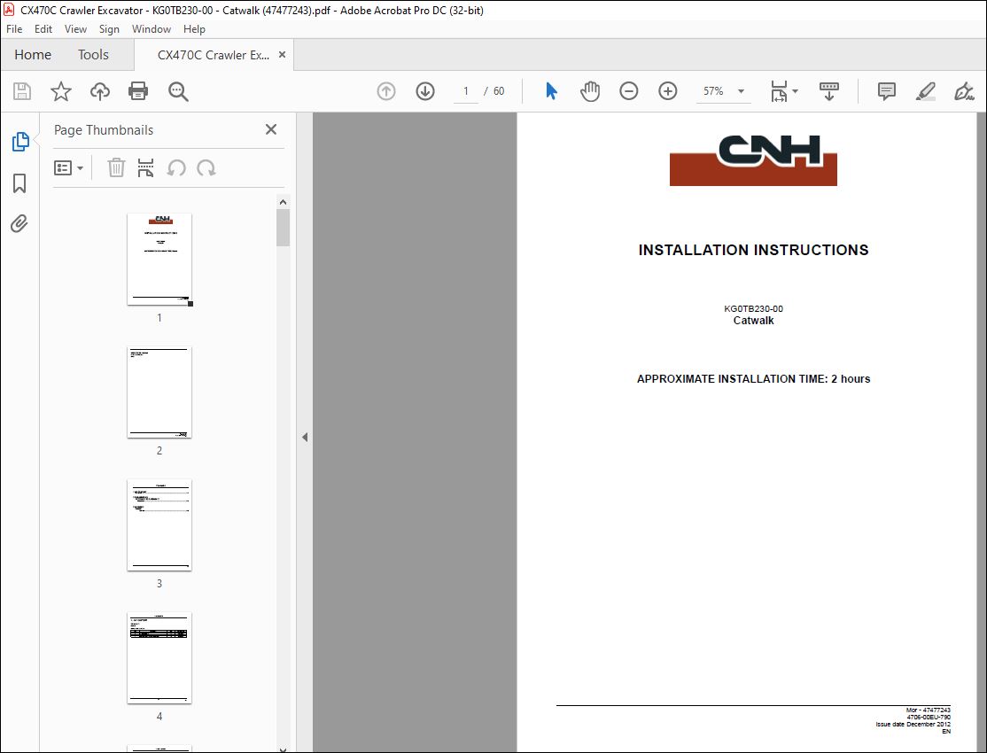The image size is (987, 753).
Task: Zoom in with the plus icon
Action: pos(667,91)
